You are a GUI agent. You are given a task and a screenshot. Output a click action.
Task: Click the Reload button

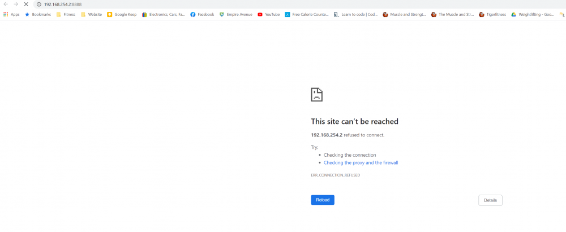(x=323, y=200)
